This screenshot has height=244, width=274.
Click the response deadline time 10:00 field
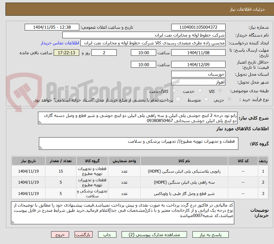point(143,53)
